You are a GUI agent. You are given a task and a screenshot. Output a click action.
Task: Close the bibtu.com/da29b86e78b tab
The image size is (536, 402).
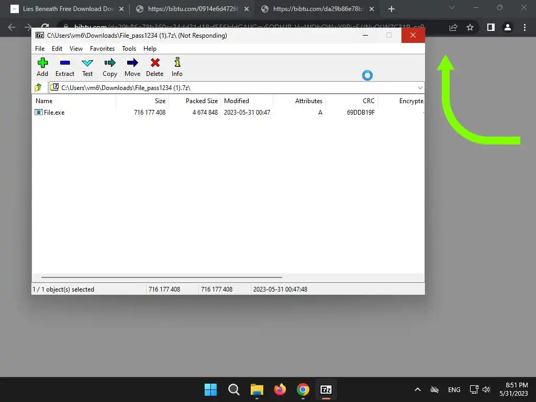point(372,9)
